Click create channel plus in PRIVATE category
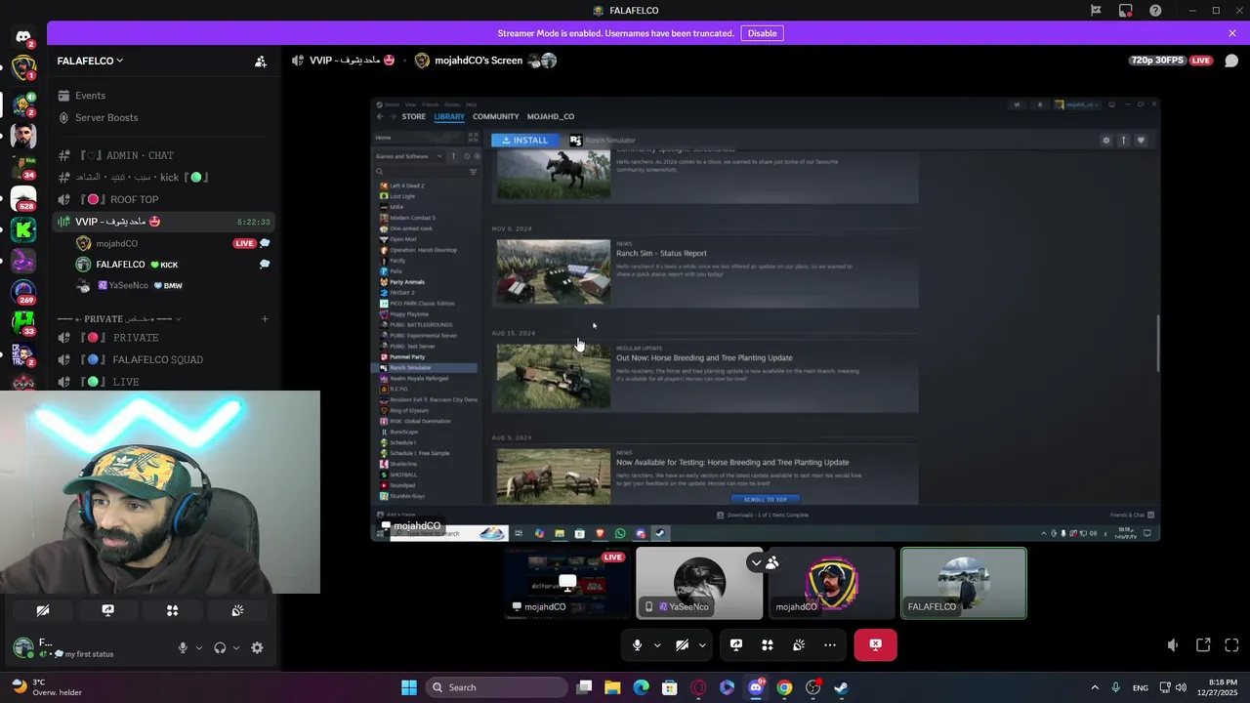 click(x=265, y=318)
